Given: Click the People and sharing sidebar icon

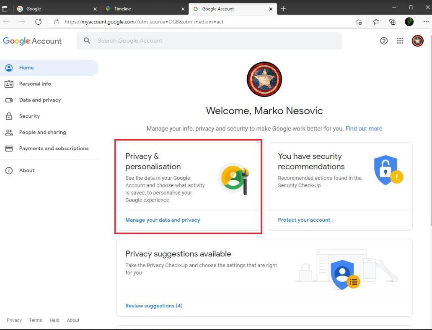Looking at the screenshot, I should coord(9,132).
